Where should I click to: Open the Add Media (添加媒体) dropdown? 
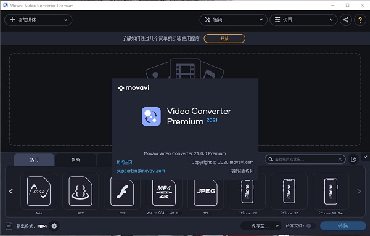click(38, 20)
